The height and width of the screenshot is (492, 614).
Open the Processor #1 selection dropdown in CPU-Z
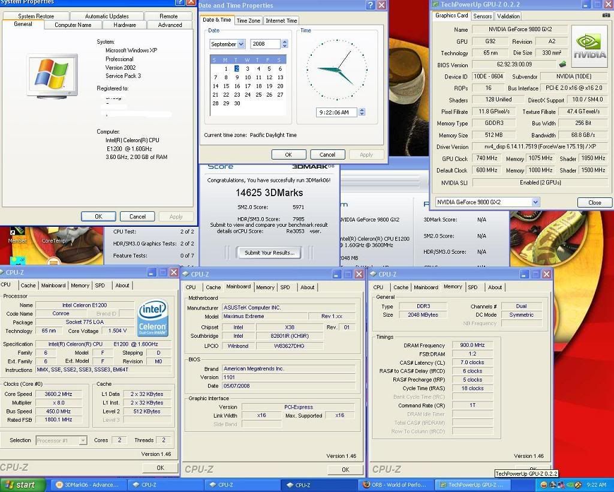pos(83,440)
